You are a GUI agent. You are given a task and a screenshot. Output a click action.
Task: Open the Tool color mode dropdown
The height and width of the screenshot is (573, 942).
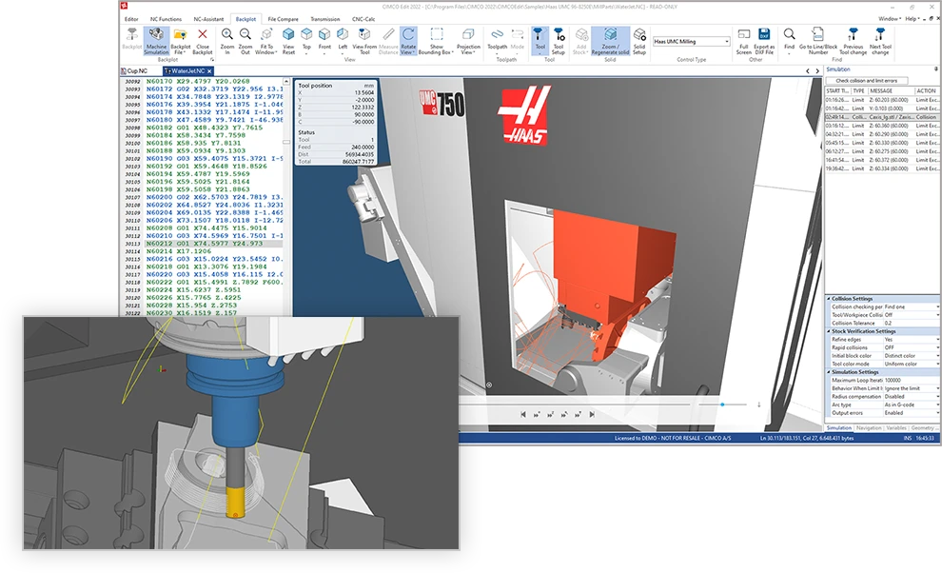click(x=911, y=364)
